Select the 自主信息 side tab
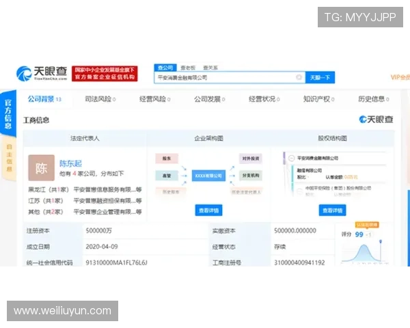 [x=9, y=158]
